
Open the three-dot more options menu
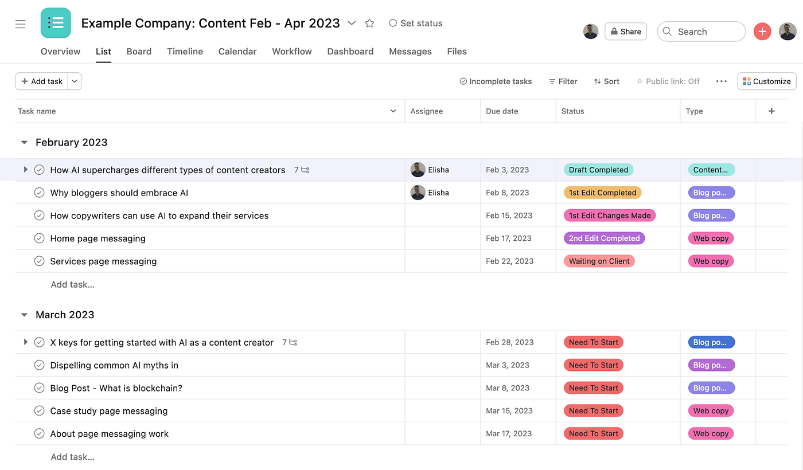point(721,81)
